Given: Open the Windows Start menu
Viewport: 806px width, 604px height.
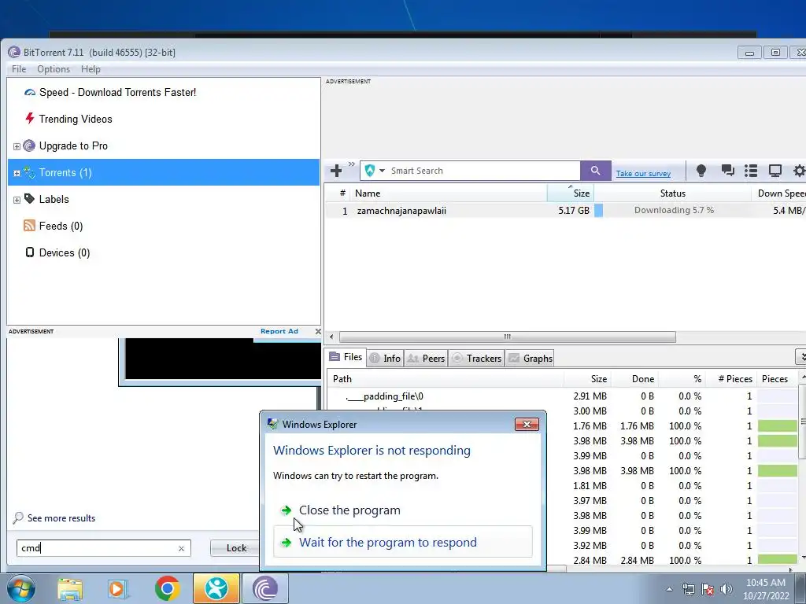Looking at the screenshot, I should [x=21, y=588].
